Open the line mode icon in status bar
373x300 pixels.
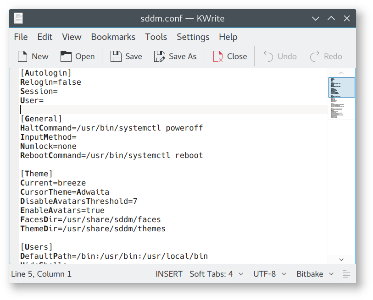click(346, 274)
